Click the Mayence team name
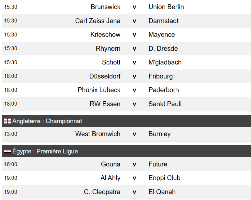This screenshot has width=251, height=200. (x=162, y=35)
